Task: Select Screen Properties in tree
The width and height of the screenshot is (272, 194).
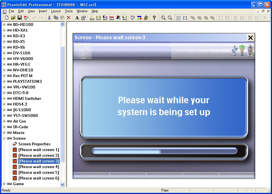Action: [x=34, y=144]
